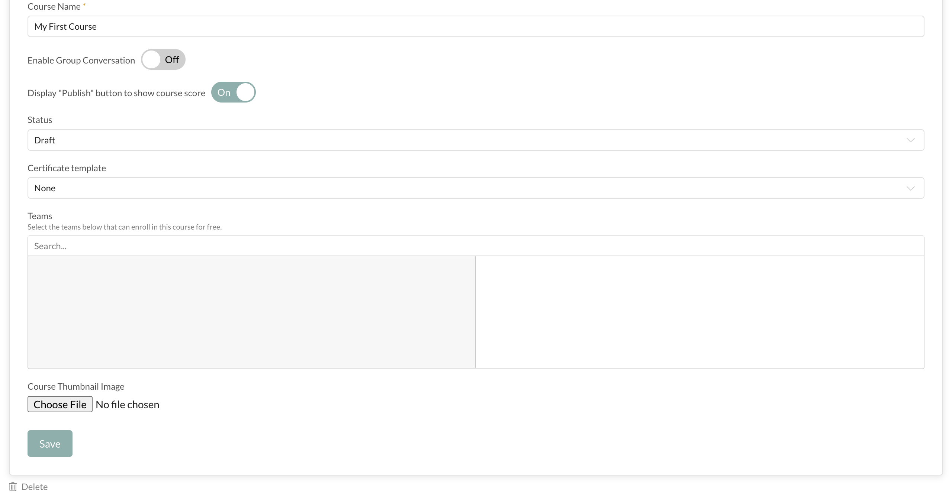Turn off the Publish button display toggle
The image size is (952, 497).
pos(233,92)
